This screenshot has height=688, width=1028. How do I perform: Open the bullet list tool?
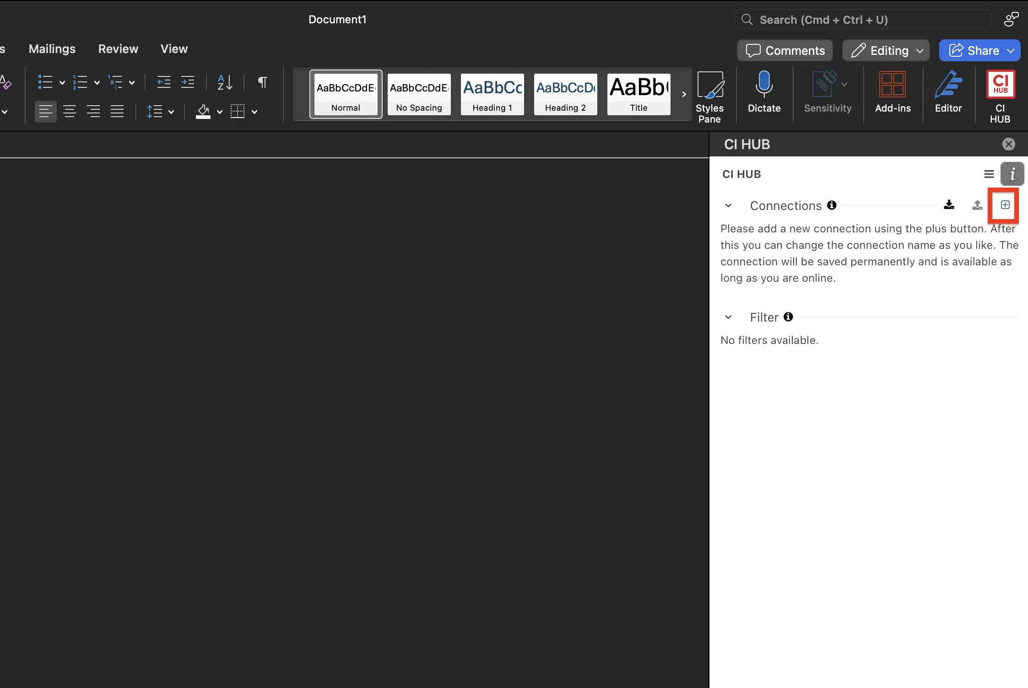pos(45,82)
